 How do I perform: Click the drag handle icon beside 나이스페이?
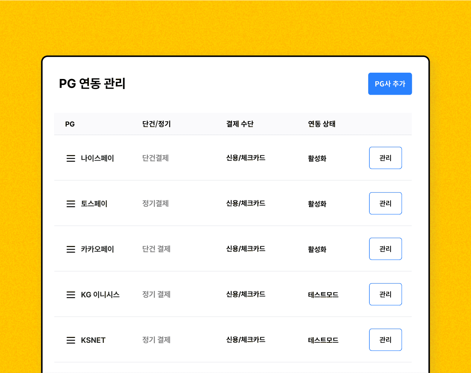[71, 158]
